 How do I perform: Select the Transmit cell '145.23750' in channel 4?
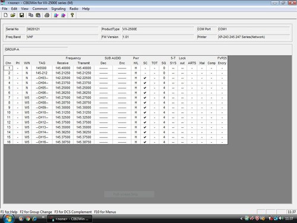[x=84, y=83]
